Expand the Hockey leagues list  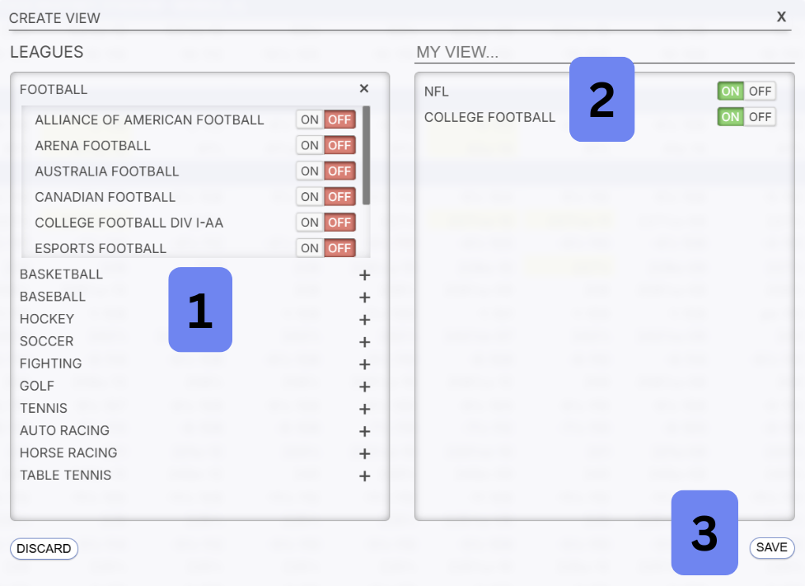coord(364,320)
